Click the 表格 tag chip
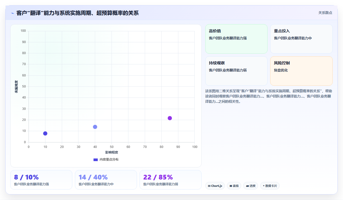The image size is (343, 200). click(x=234, y=186)
